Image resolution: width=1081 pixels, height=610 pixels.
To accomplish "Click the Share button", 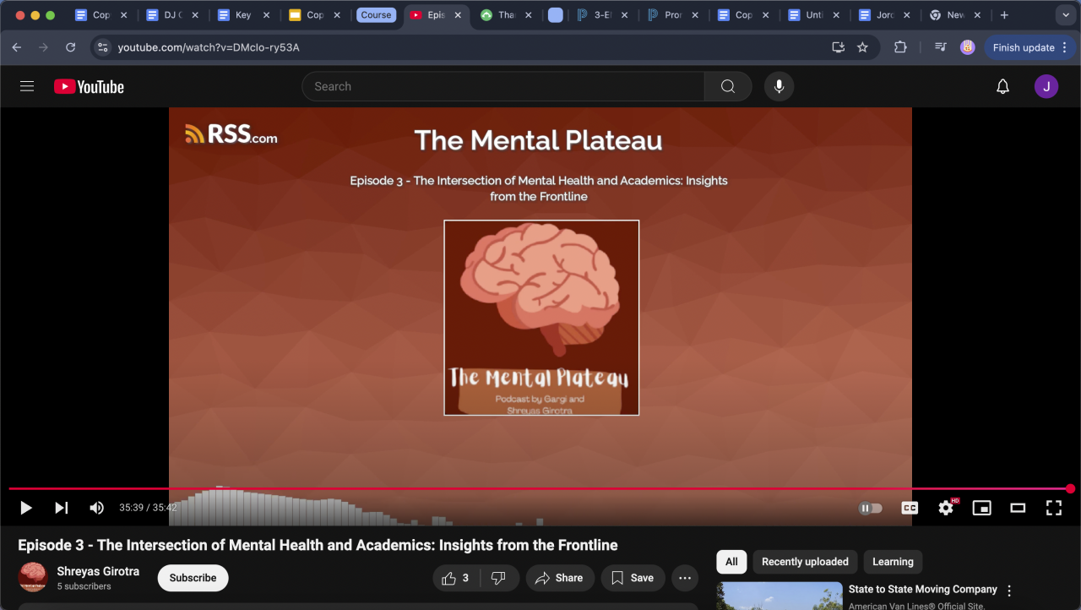I will click(558, 578).
